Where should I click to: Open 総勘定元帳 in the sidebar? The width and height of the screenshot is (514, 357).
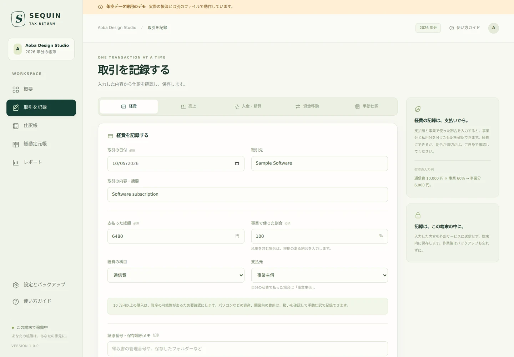click(x=41, y=144)
